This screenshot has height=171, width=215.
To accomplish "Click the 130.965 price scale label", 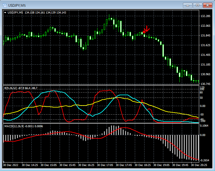I will 205,74.
